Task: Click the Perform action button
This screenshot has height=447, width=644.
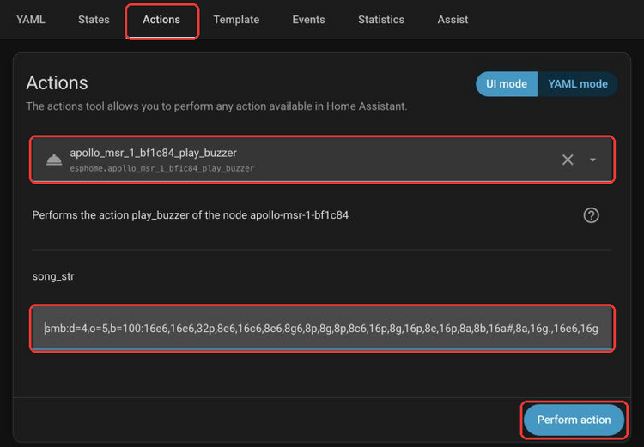Action: click(574, 420)
